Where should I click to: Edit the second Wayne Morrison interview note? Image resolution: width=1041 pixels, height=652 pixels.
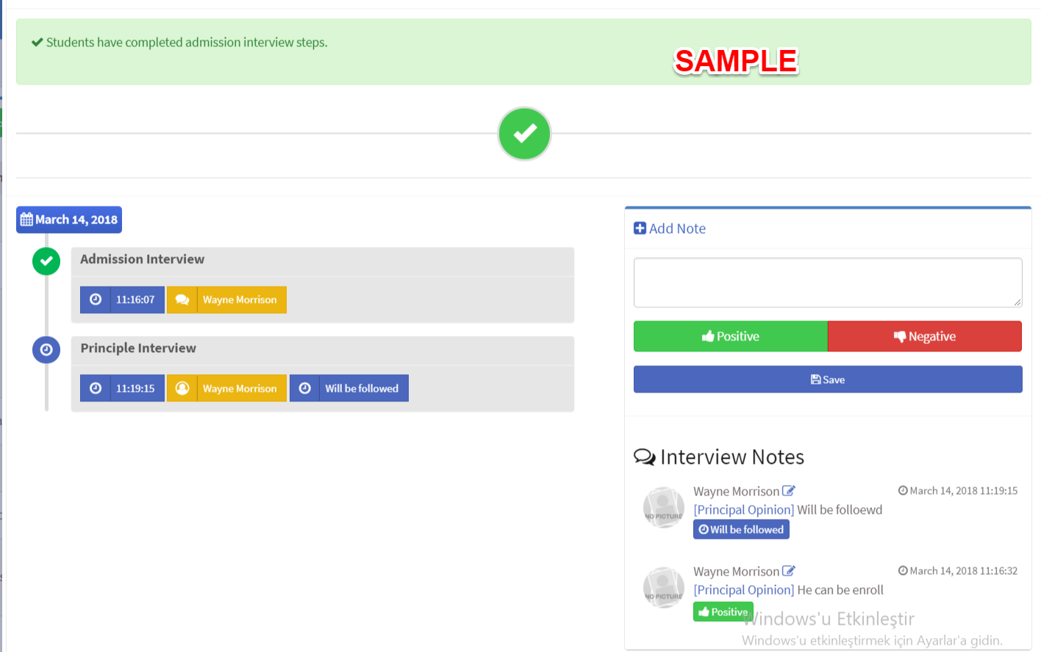[x=789, y=571]
